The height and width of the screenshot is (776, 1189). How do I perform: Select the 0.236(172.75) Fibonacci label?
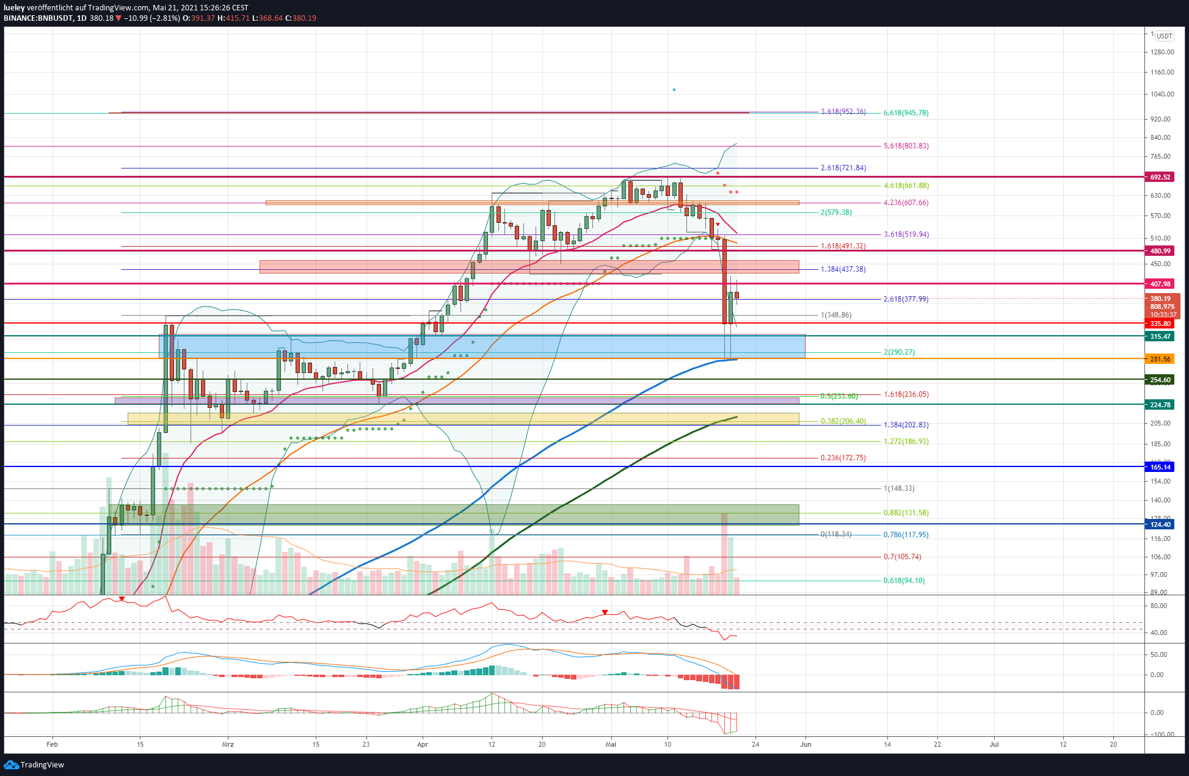(x=843, y=458)
